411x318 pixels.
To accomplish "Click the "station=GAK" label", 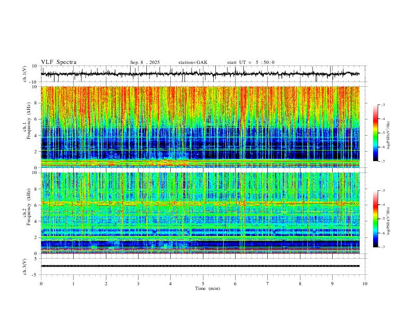I will (193, 62).
